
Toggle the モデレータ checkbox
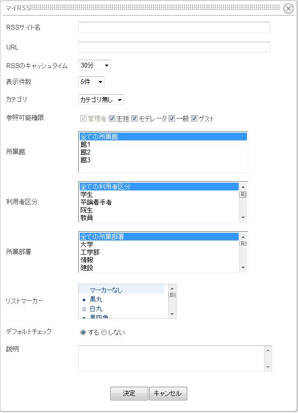pos(134,119)
